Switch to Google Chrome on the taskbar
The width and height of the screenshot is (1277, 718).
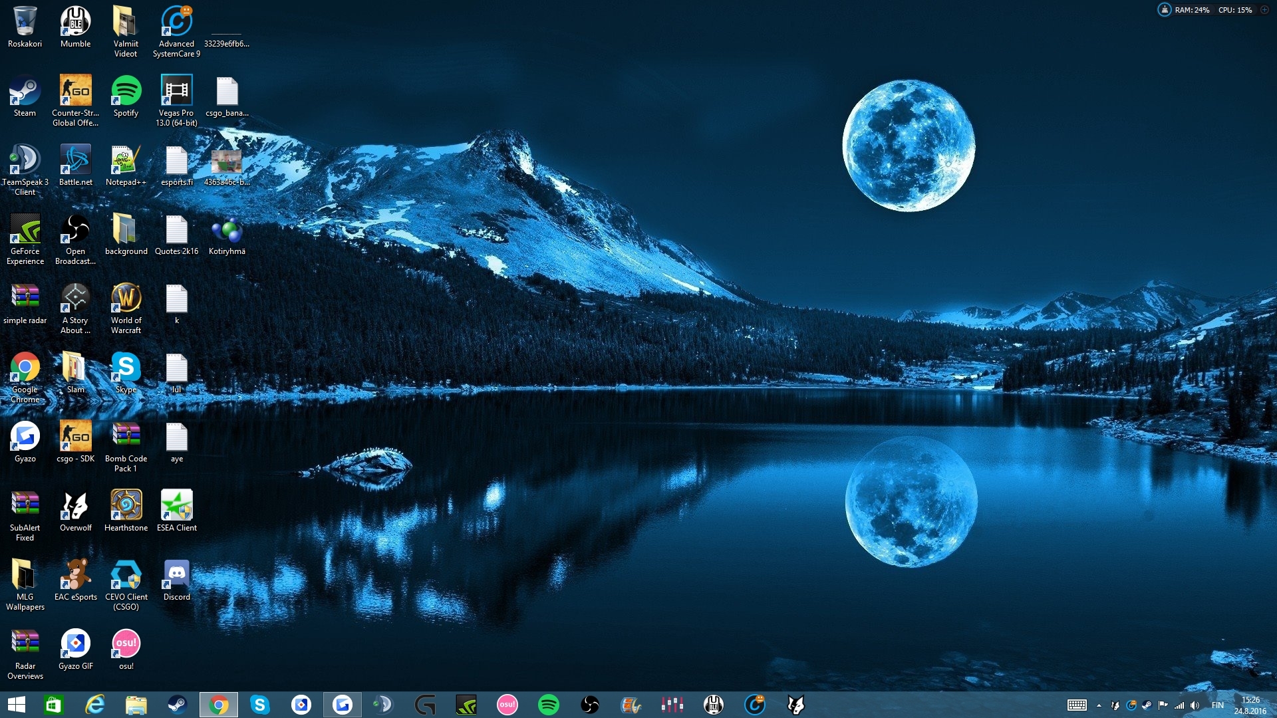tap(218, 705)
